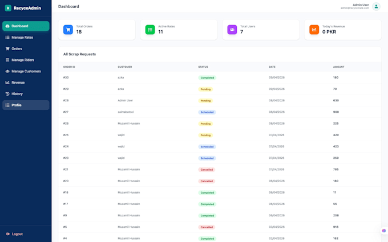
Task: Go to Manage Rates page
Action: 26,38
